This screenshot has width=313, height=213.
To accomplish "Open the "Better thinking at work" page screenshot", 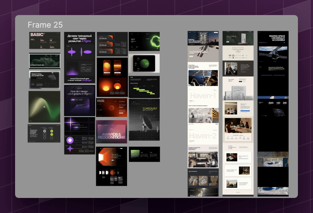I will tap(238, 114).
